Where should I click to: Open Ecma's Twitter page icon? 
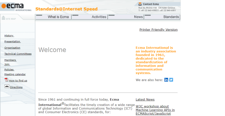pos(171,80)
